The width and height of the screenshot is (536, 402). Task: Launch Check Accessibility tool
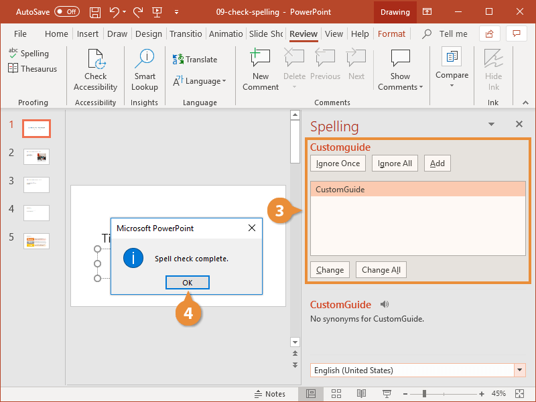[x=95, y=70]
